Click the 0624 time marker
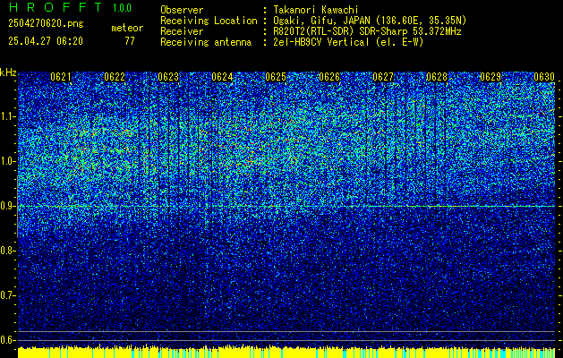Screen dimensions: 563x358 click(x=222, y=77)
